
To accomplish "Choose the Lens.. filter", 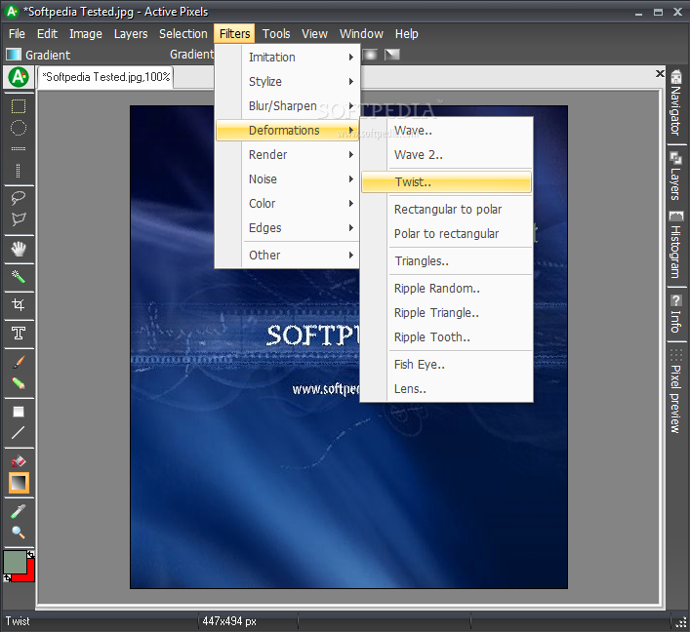I will [x=446, y=389].
